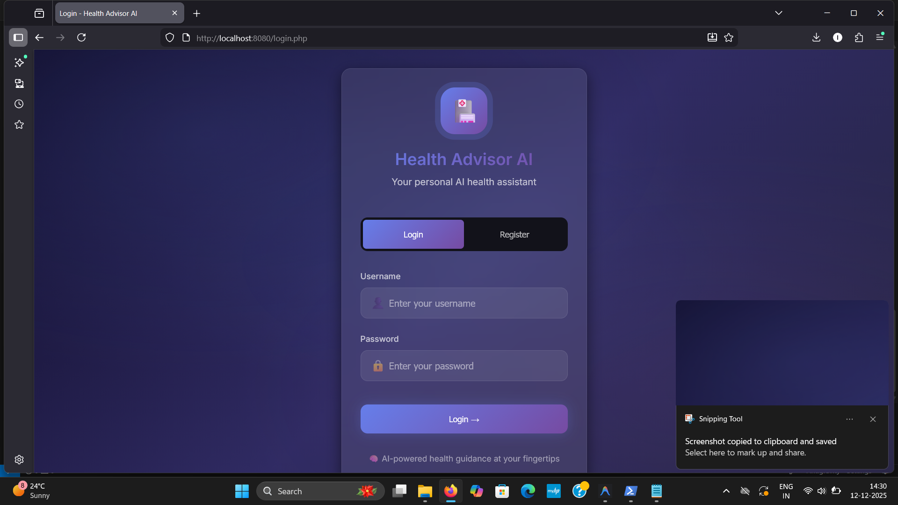Show hidden system tray icons
898x505 pixels.
point(726,491)
